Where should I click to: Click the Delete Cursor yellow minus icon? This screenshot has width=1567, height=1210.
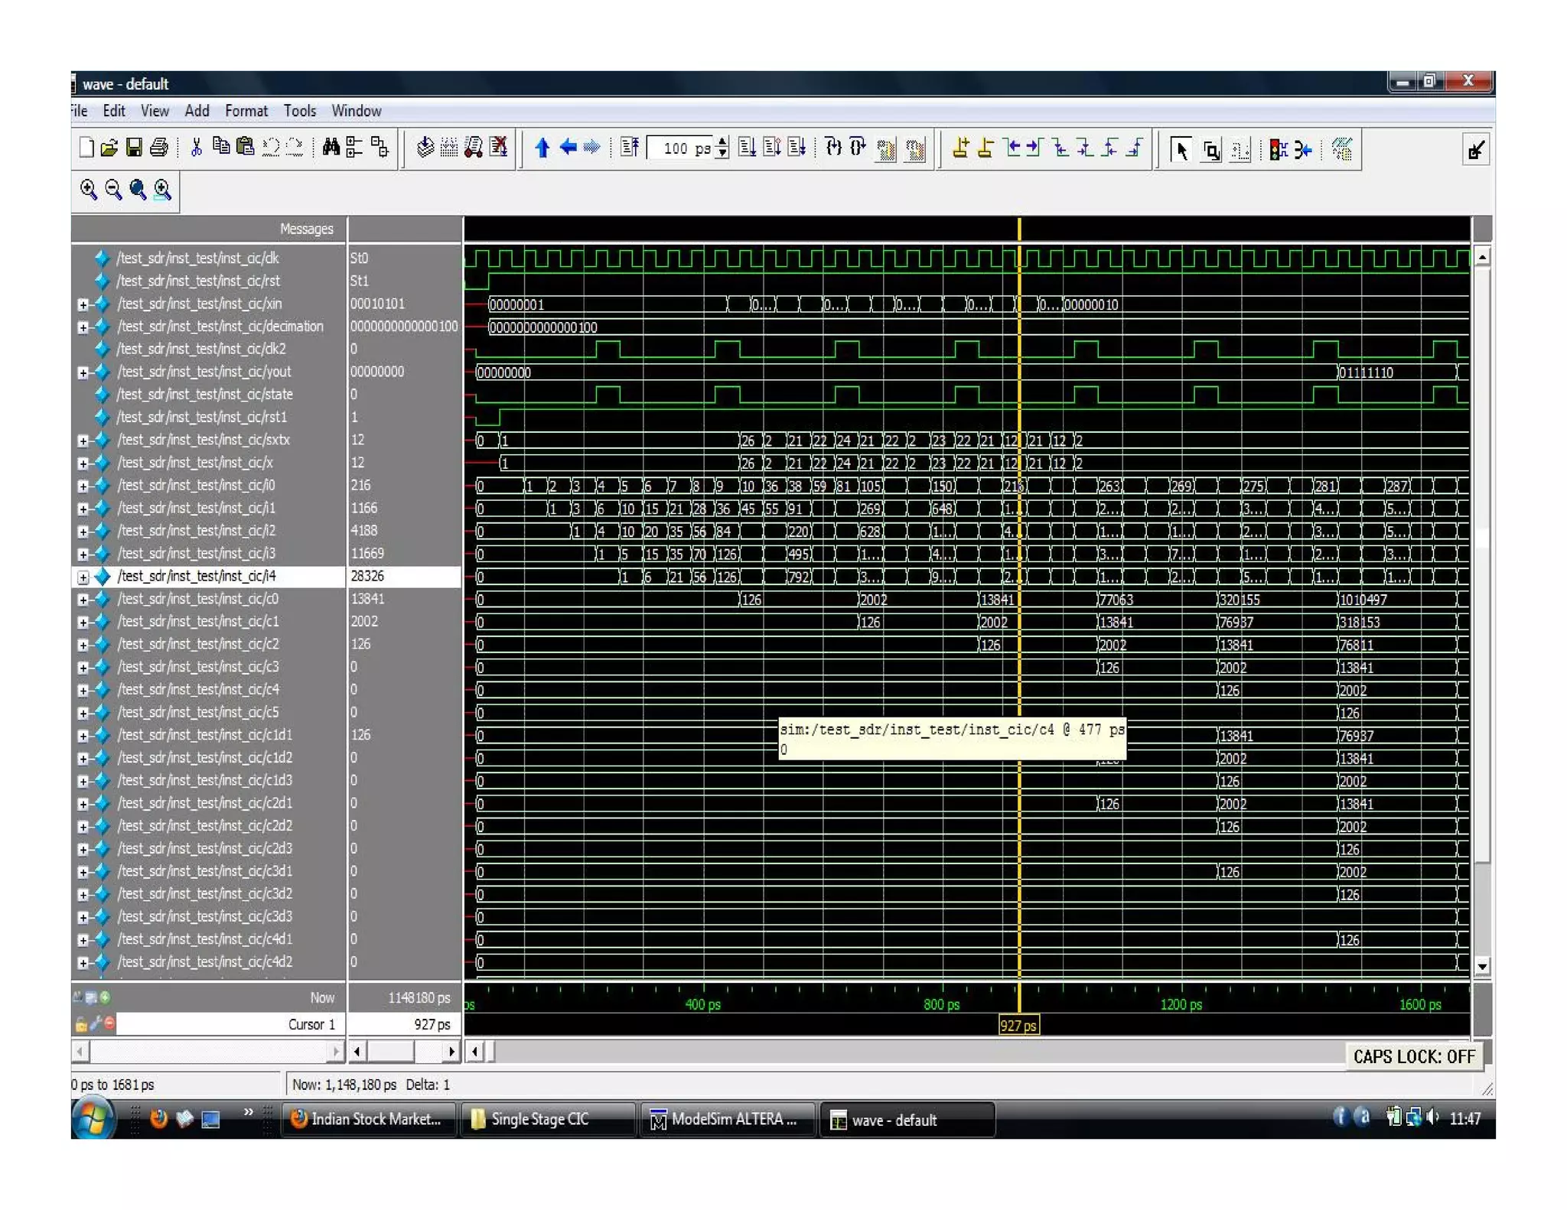[985, 148]
